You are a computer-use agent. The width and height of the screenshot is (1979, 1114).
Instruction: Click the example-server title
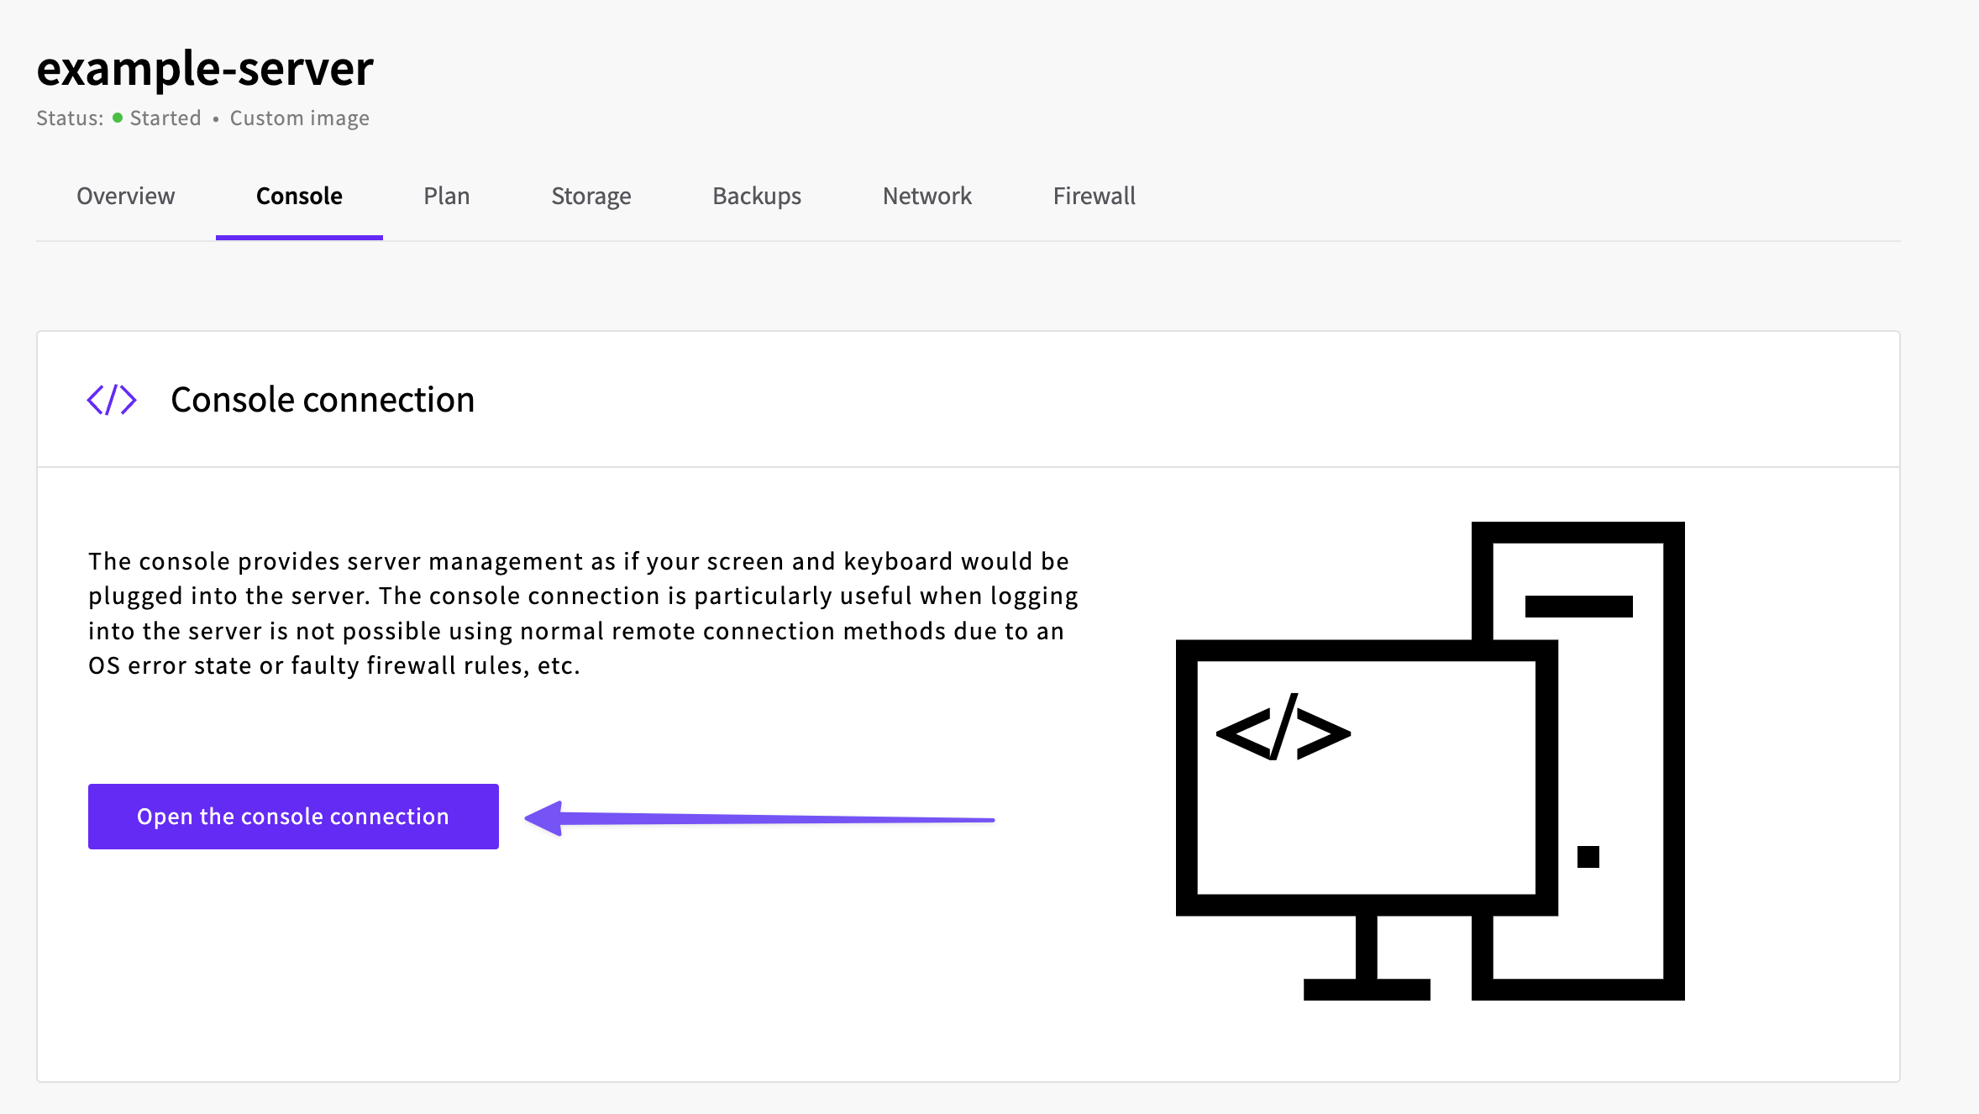tap(205, 69)
